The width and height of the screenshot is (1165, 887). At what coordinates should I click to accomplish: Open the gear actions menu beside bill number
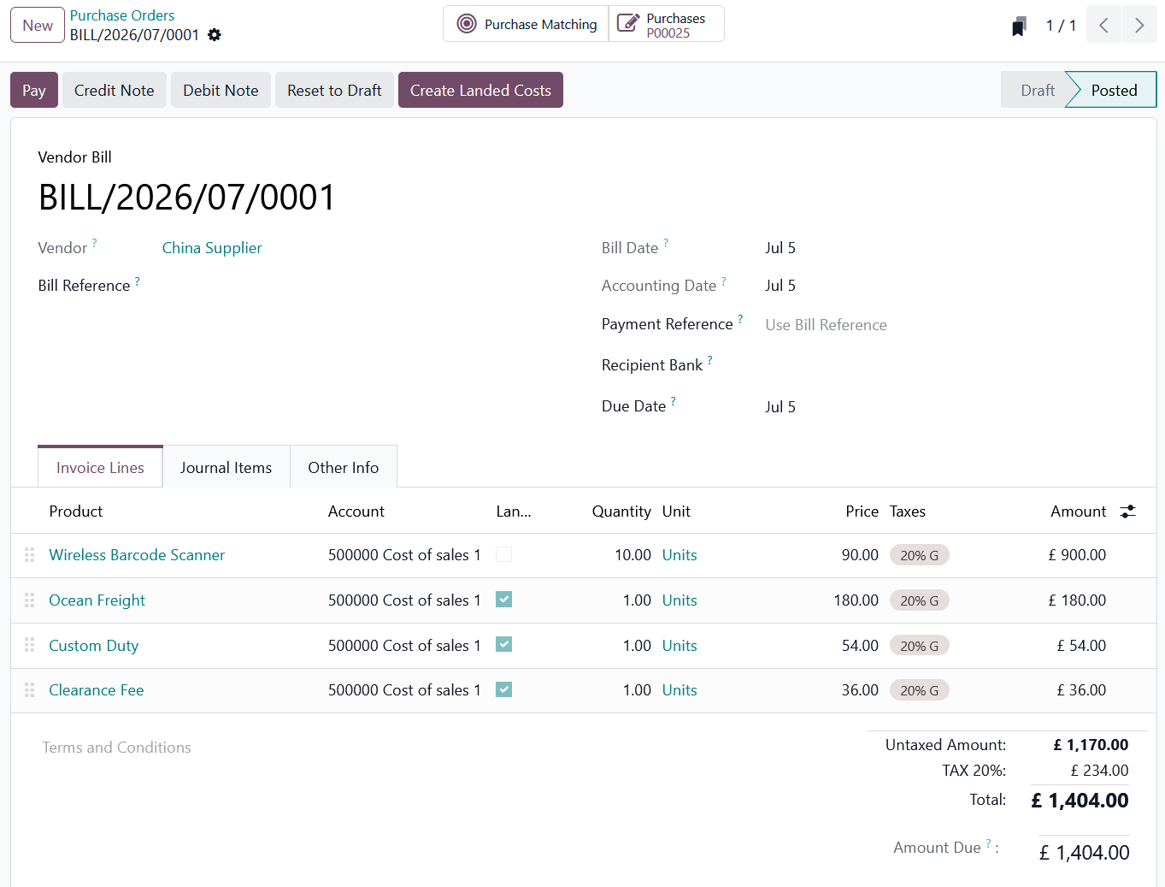[x=215, y=35]
